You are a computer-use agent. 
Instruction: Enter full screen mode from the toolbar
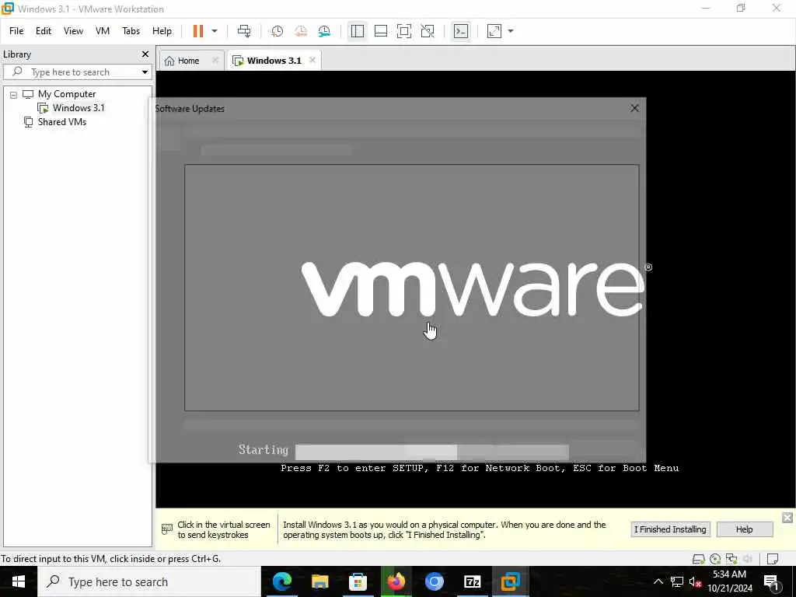404,31
